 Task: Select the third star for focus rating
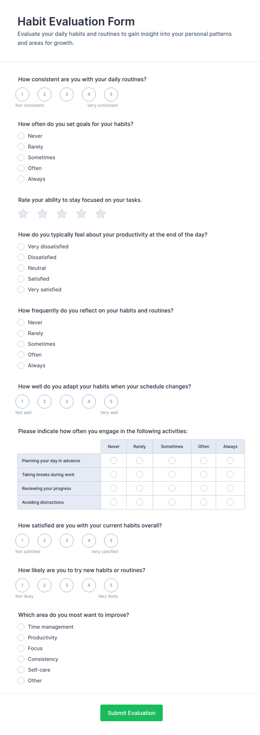point(62,213)
